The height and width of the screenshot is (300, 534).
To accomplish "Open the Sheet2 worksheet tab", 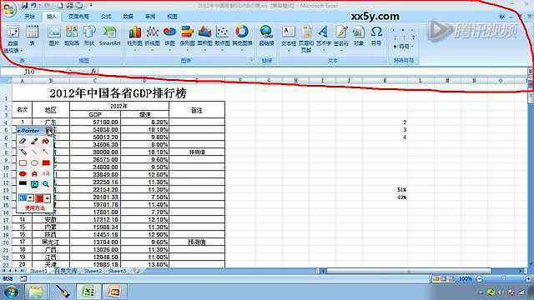I will pos(93,271).
